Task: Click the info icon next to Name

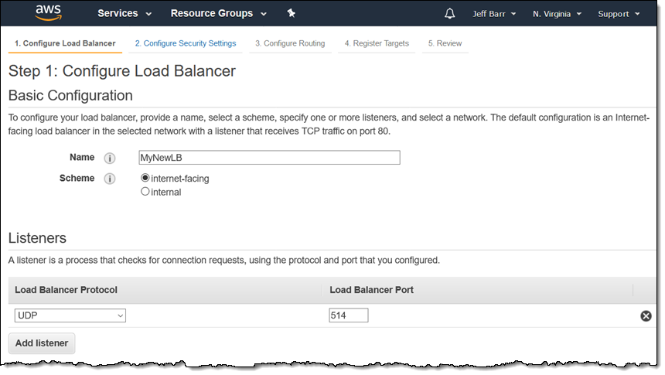Action: tap(110, 158)
